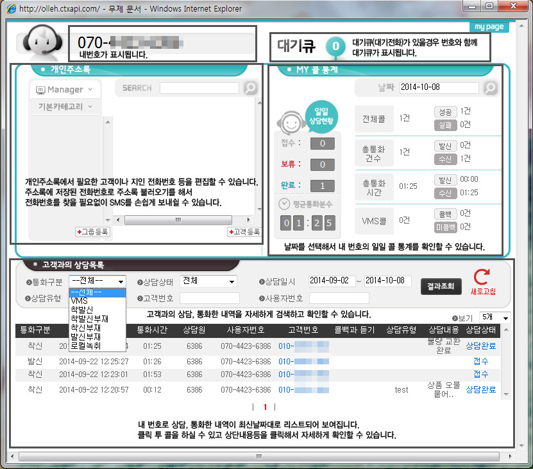The image size is (533, 469).
Task: Open the 상담상태 dropdown
Action: click(208, 281)
